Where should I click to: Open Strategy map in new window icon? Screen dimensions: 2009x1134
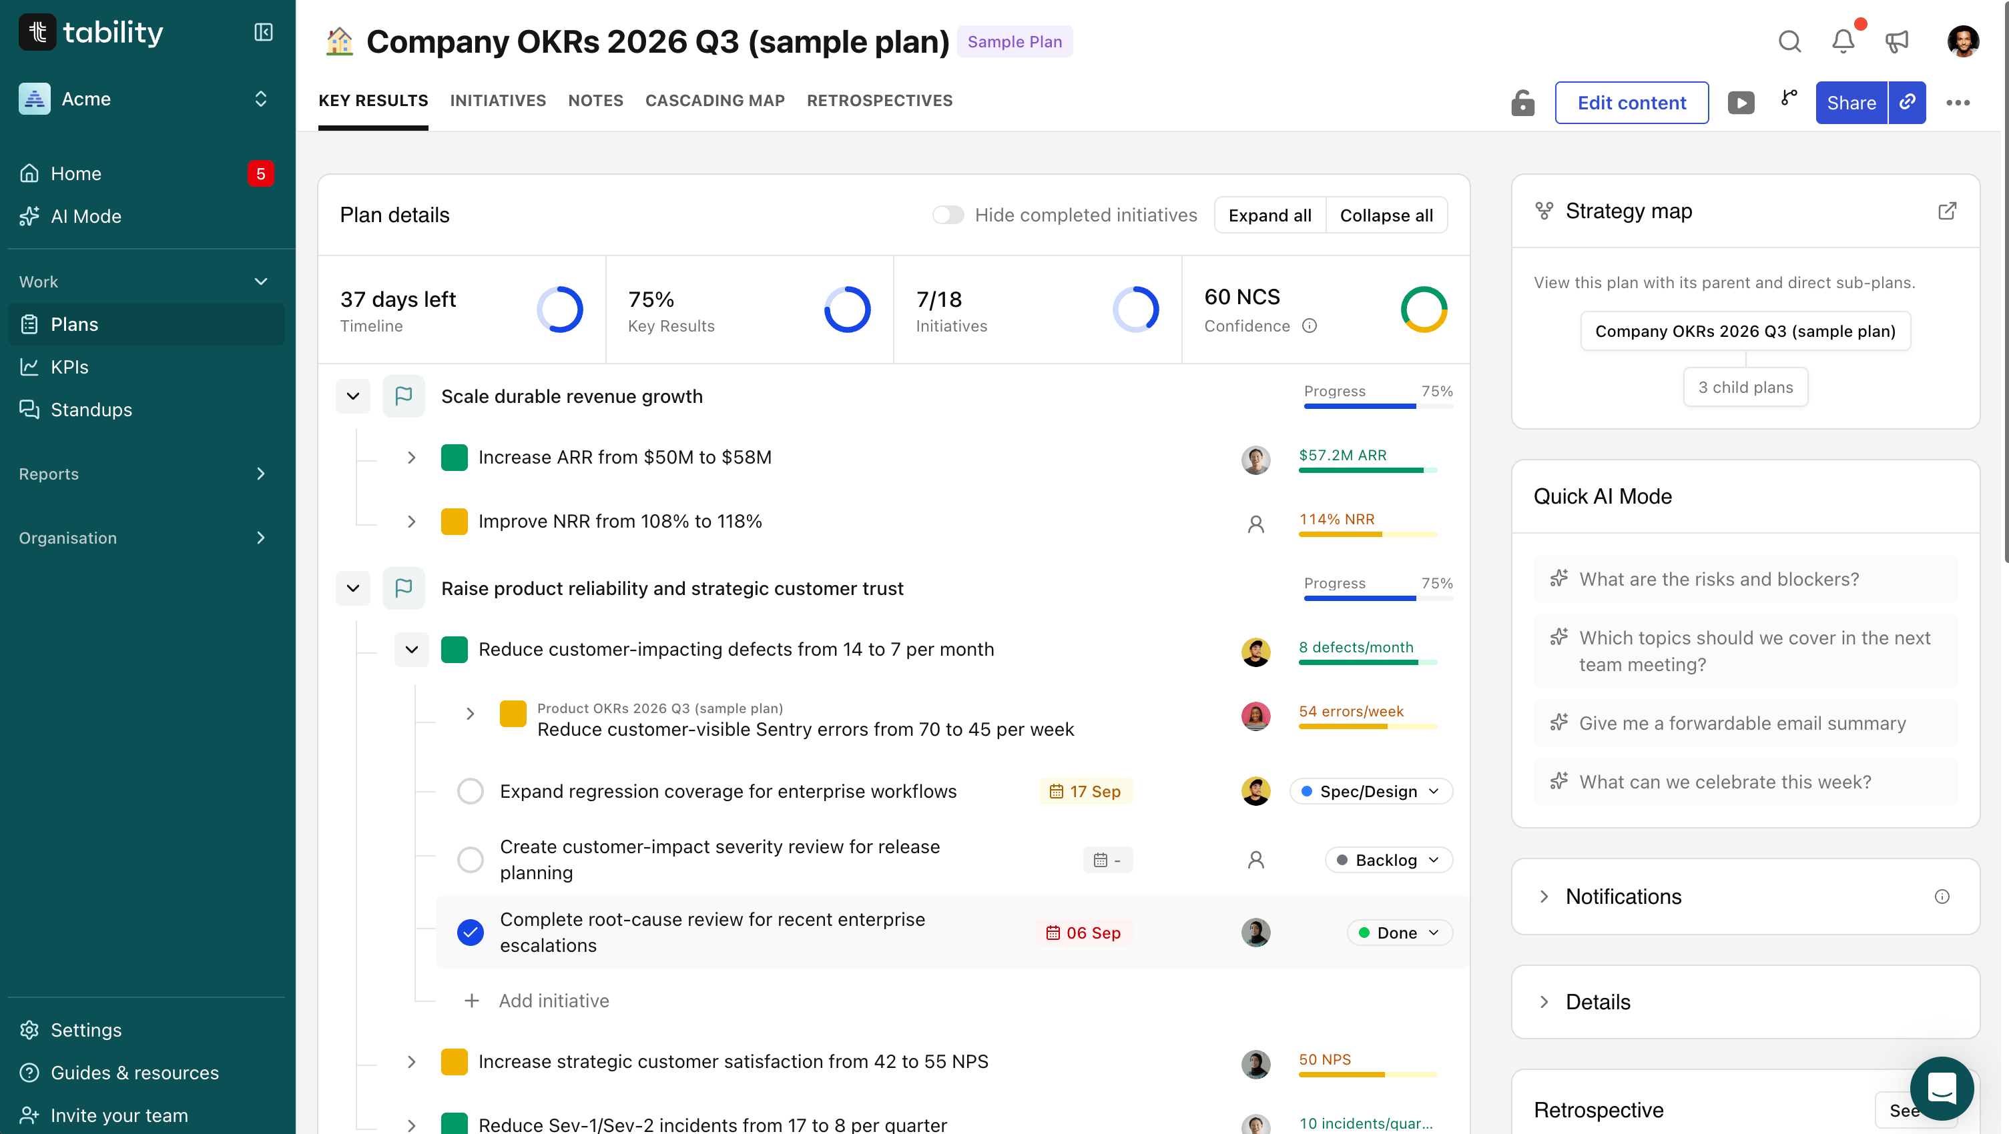(1947, 211)
